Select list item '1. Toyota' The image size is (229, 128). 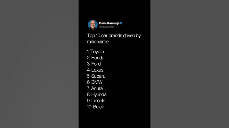[96, 52]
